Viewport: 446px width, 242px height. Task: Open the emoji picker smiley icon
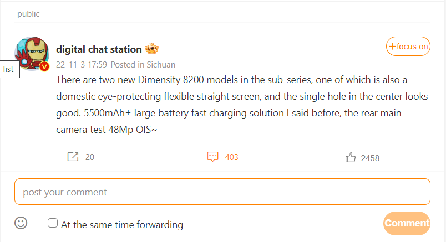tap(21, 223)
